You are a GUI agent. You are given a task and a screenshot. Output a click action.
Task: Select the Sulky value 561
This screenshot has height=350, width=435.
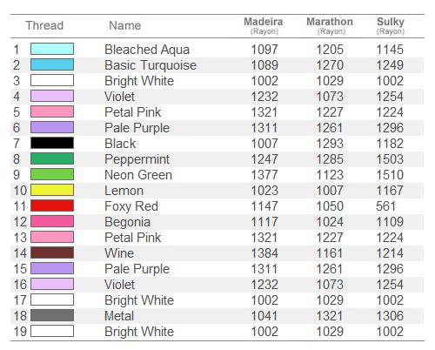386,206
